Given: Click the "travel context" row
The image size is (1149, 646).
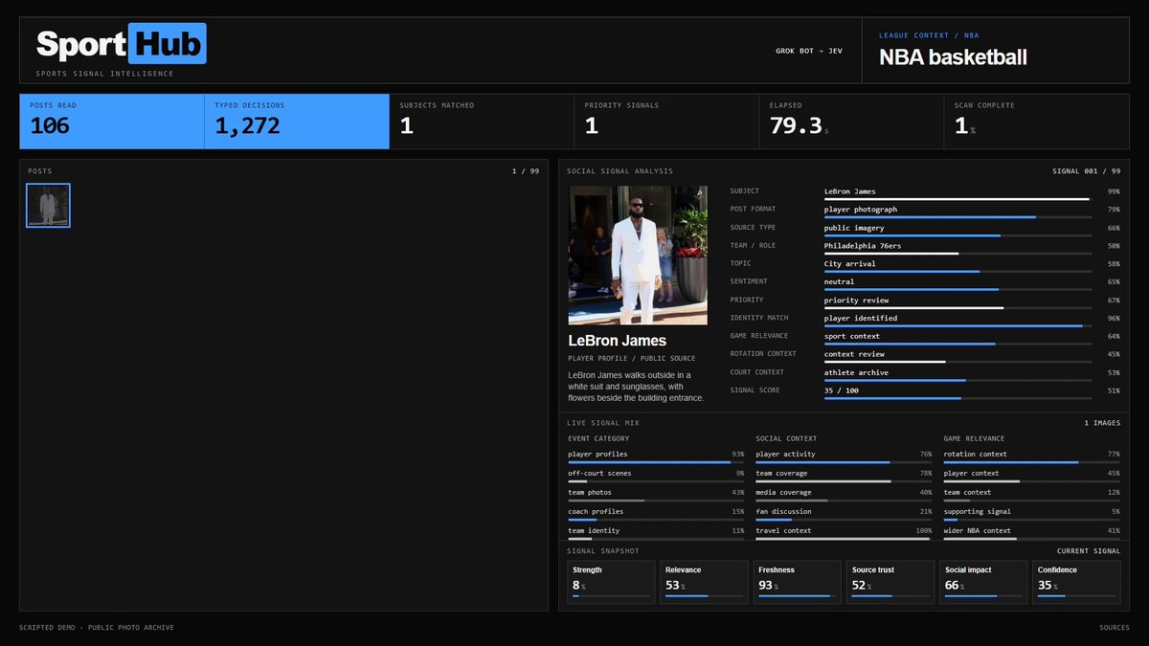Looking at the screenshot, I should pos(844,533).
